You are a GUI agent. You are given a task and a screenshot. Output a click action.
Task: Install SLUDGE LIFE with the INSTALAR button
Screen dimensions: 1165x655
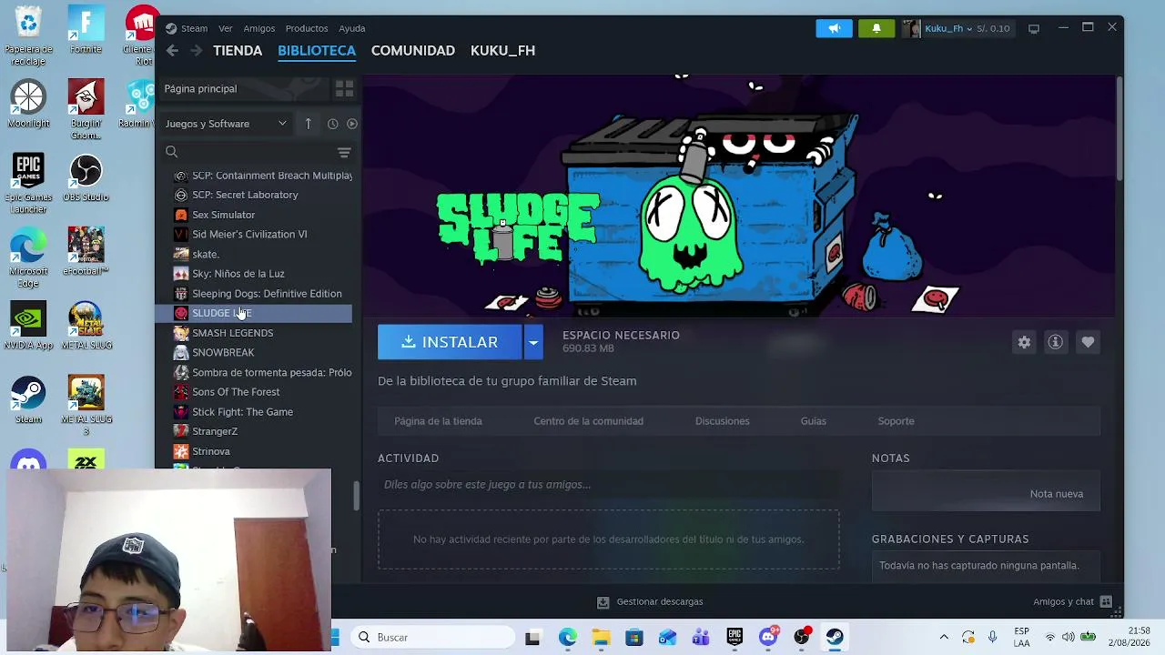pyautogui.click(x=450, y=342)
